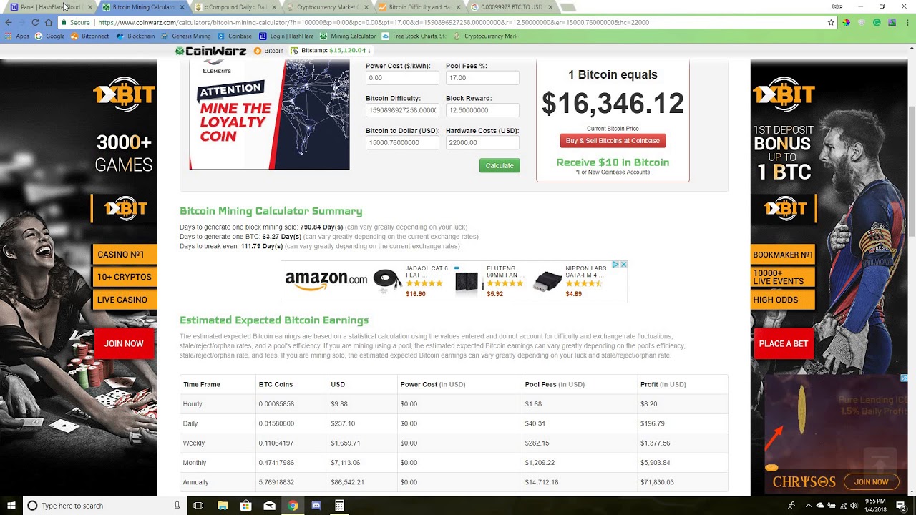916x515 pixels.
Task: Click HIGH ODDS on right banner
Action: click(x=783, y=300)
